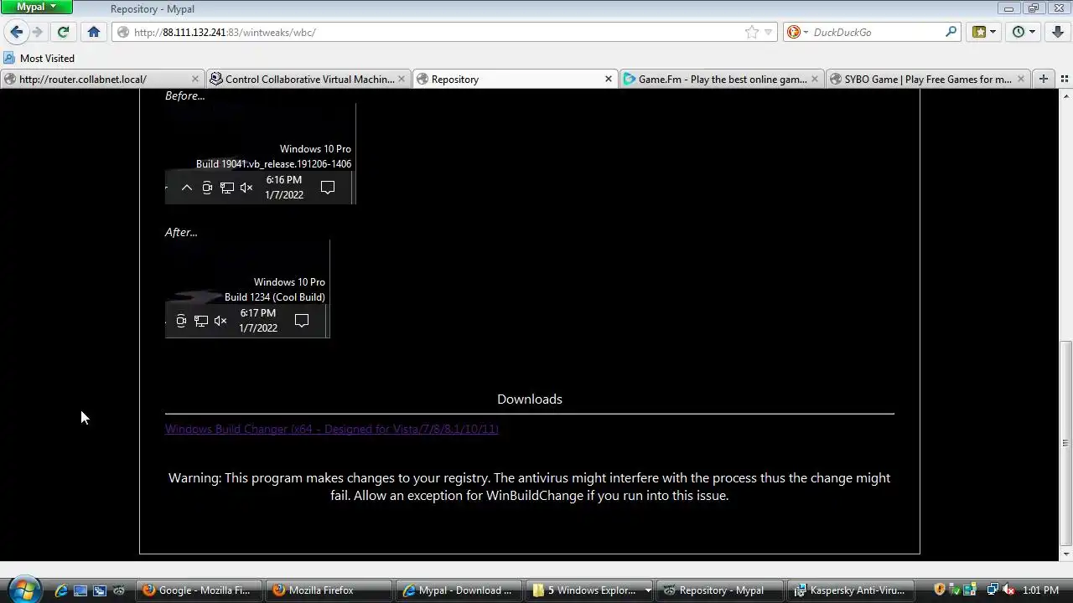
Task: Close the router.collabnet.local tab
Action: pos(195,79)
